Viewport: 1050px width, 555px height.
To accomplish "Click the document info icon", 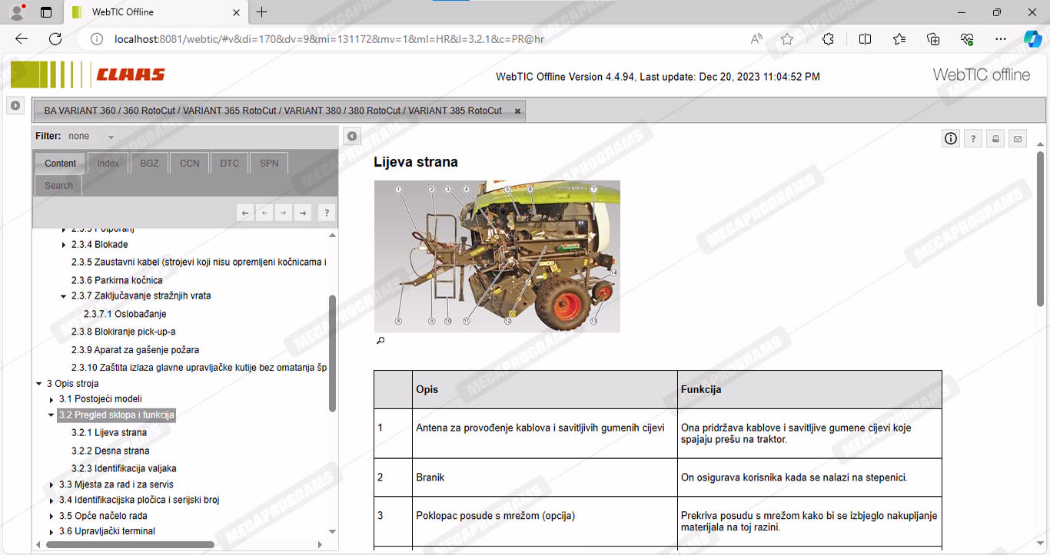I will point(951,138).
